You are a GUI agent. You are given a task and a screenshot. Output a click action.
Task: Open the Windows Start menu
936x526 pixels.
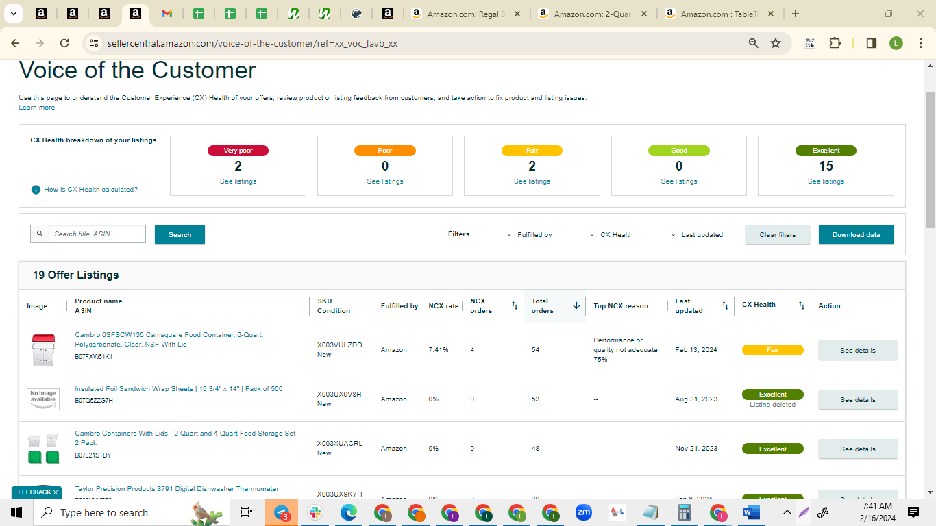pos(16,512)
